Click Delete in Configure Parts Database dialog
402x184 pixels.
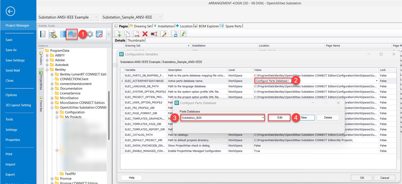point(328,118)
